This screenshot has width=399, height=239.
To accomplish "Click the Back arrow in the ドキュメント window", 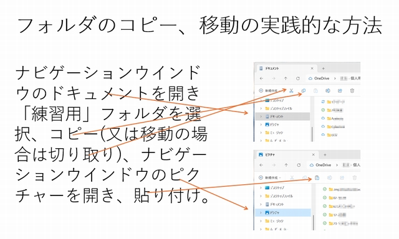I will pyautogui.click(x=261, y=78).
